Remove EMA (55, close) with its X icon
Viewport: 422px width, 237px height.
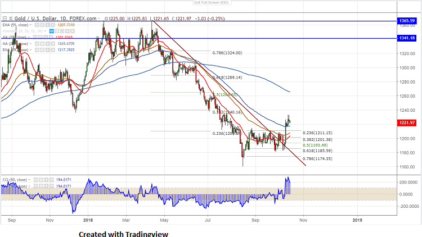click(x=53, y=25)
